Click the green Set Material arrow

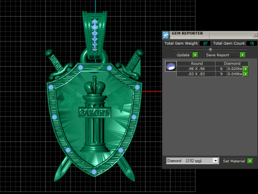[250, 161]
